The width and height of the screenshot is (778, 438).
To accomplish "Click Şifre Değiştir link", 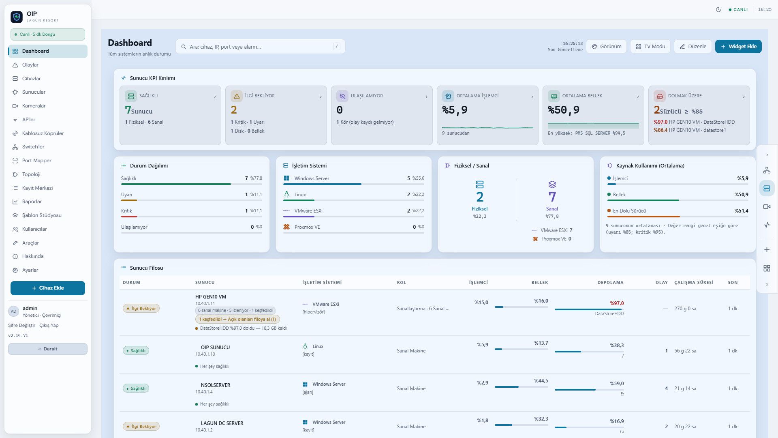I will [21, 325].
